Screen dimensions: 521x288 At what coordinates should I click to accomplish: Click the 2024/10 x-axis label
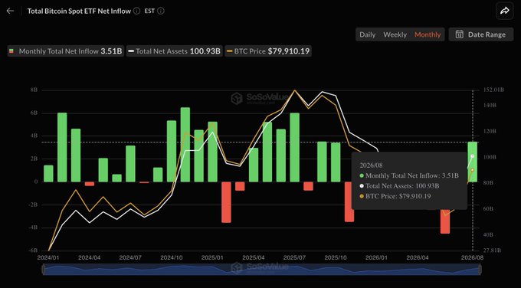click(x=172, y=258)
